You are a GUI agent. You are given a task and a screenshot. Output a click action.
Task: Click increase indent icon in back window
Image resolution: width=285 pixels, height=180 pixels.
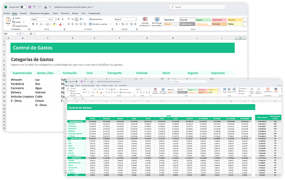pos(85,24)
